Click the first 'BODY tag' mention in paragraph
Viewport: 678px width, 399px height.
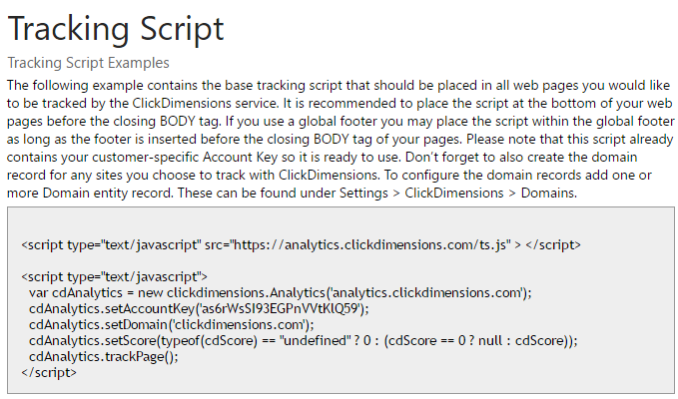point(189,122)
